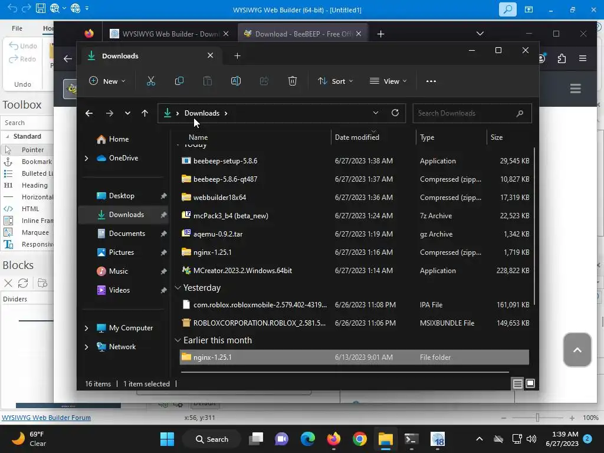
Task: Toggle the pin next to Music
Action: (164, 271)
